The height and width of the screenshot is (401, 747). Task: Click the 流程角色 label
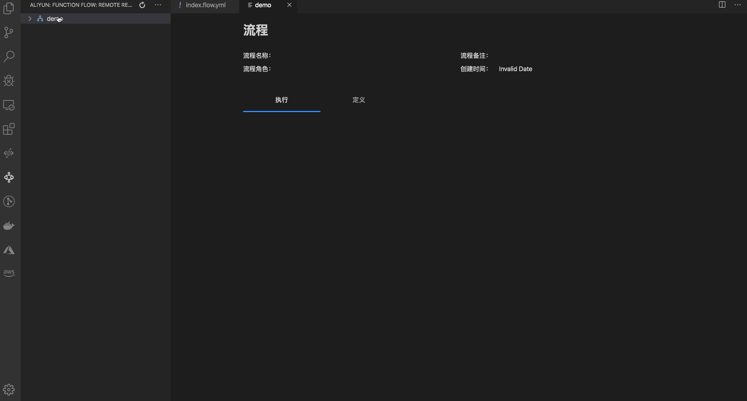257,69
